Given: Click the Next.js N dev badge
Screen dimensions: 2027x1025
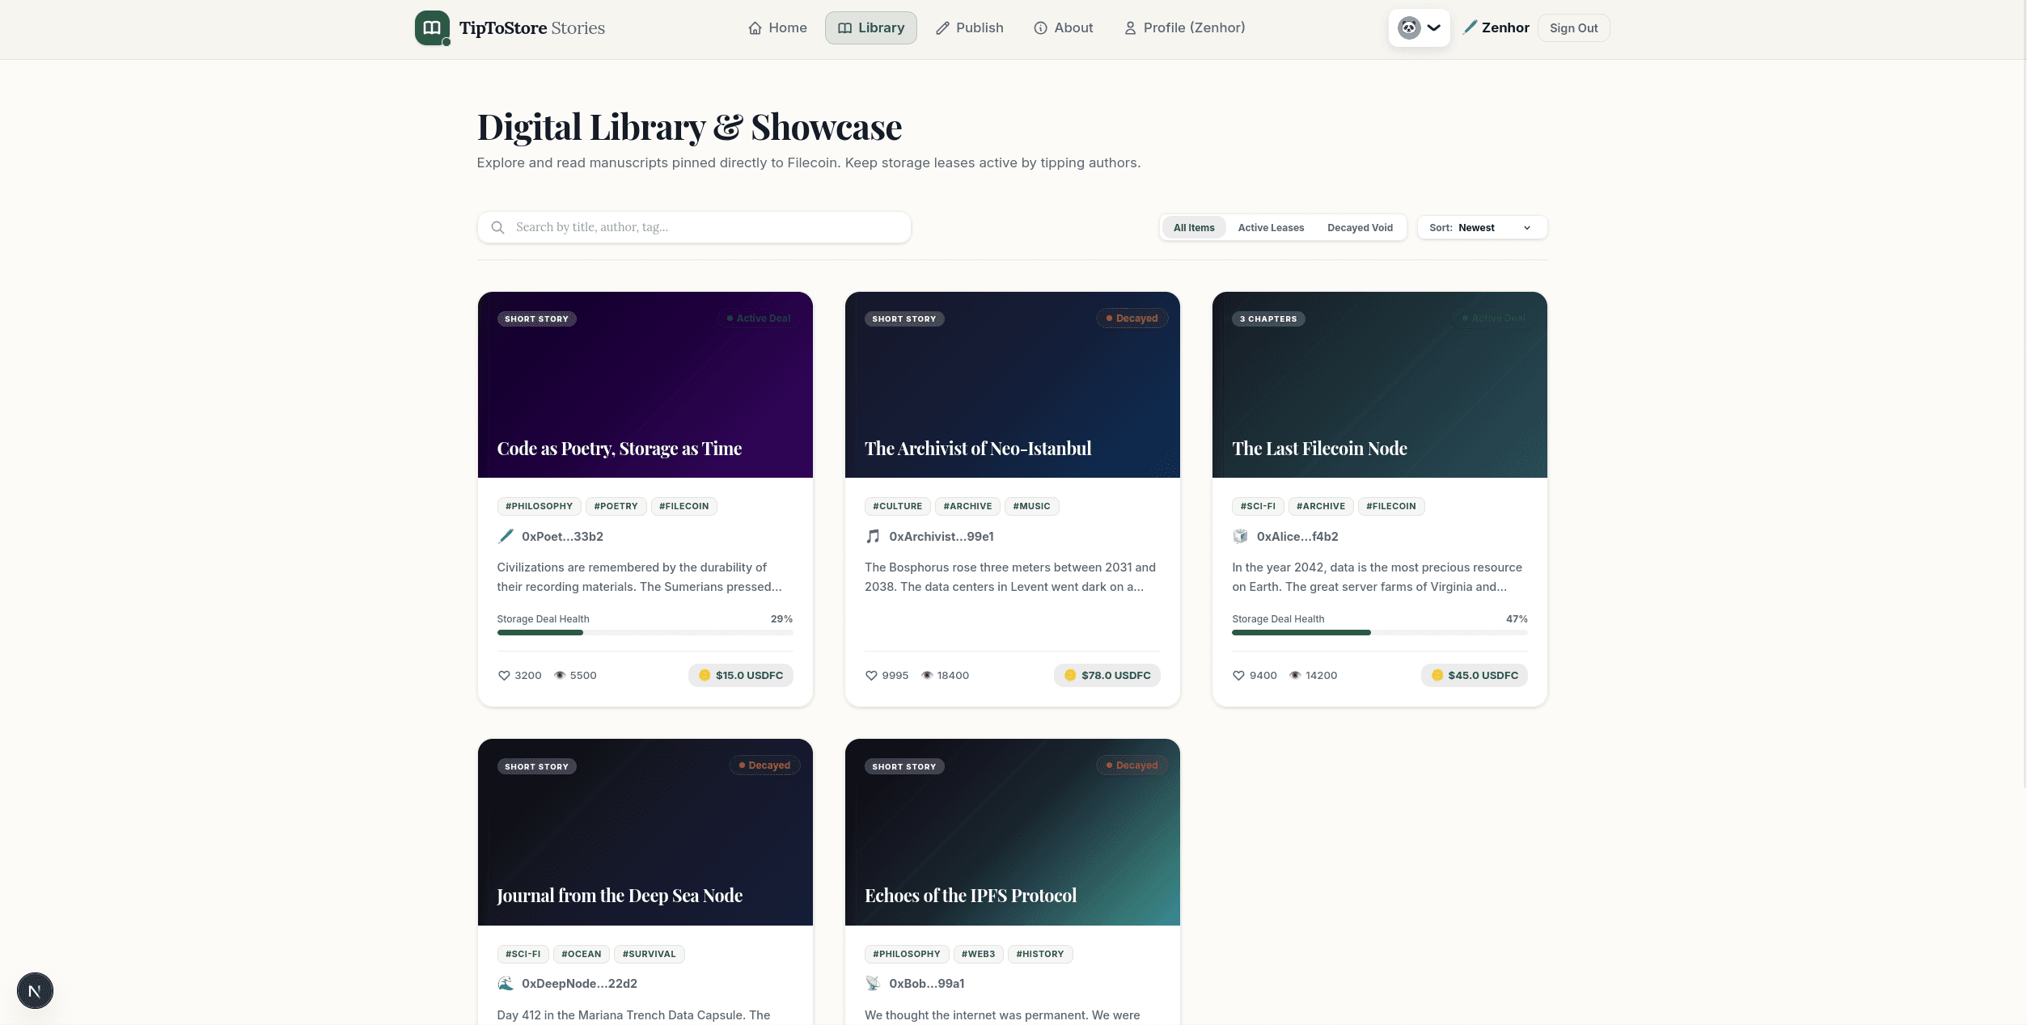Looking at the screenshot, I should point(35,990).
